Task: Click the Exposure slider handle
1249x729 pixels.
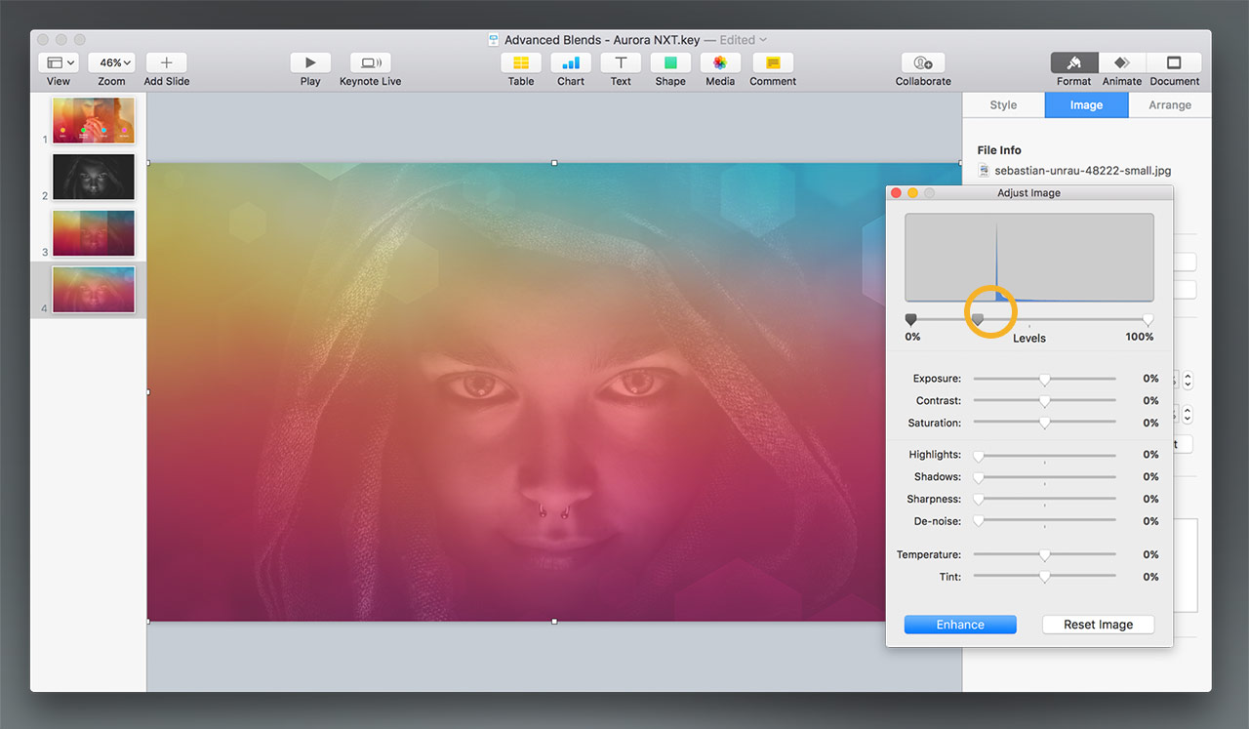Action: click(1044, 379)
